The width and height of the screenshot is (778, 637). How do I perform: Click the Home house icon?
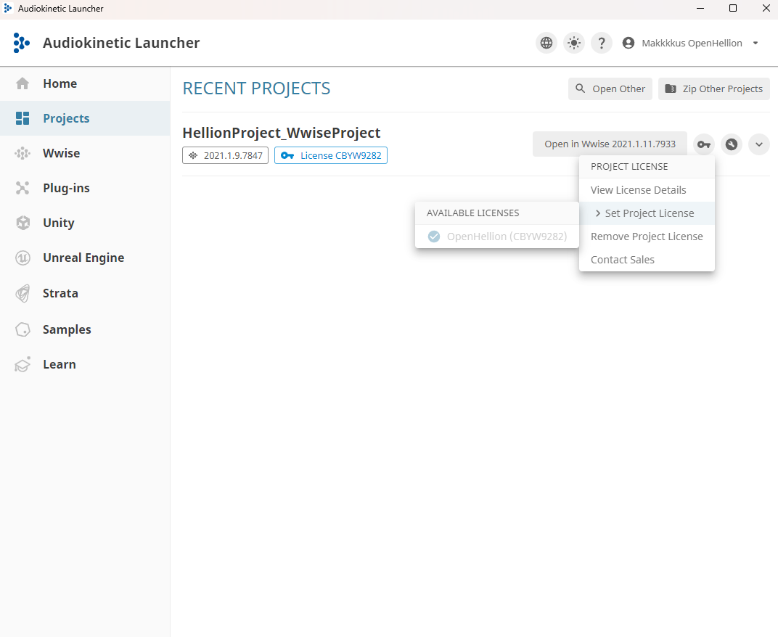pos(22,83)
